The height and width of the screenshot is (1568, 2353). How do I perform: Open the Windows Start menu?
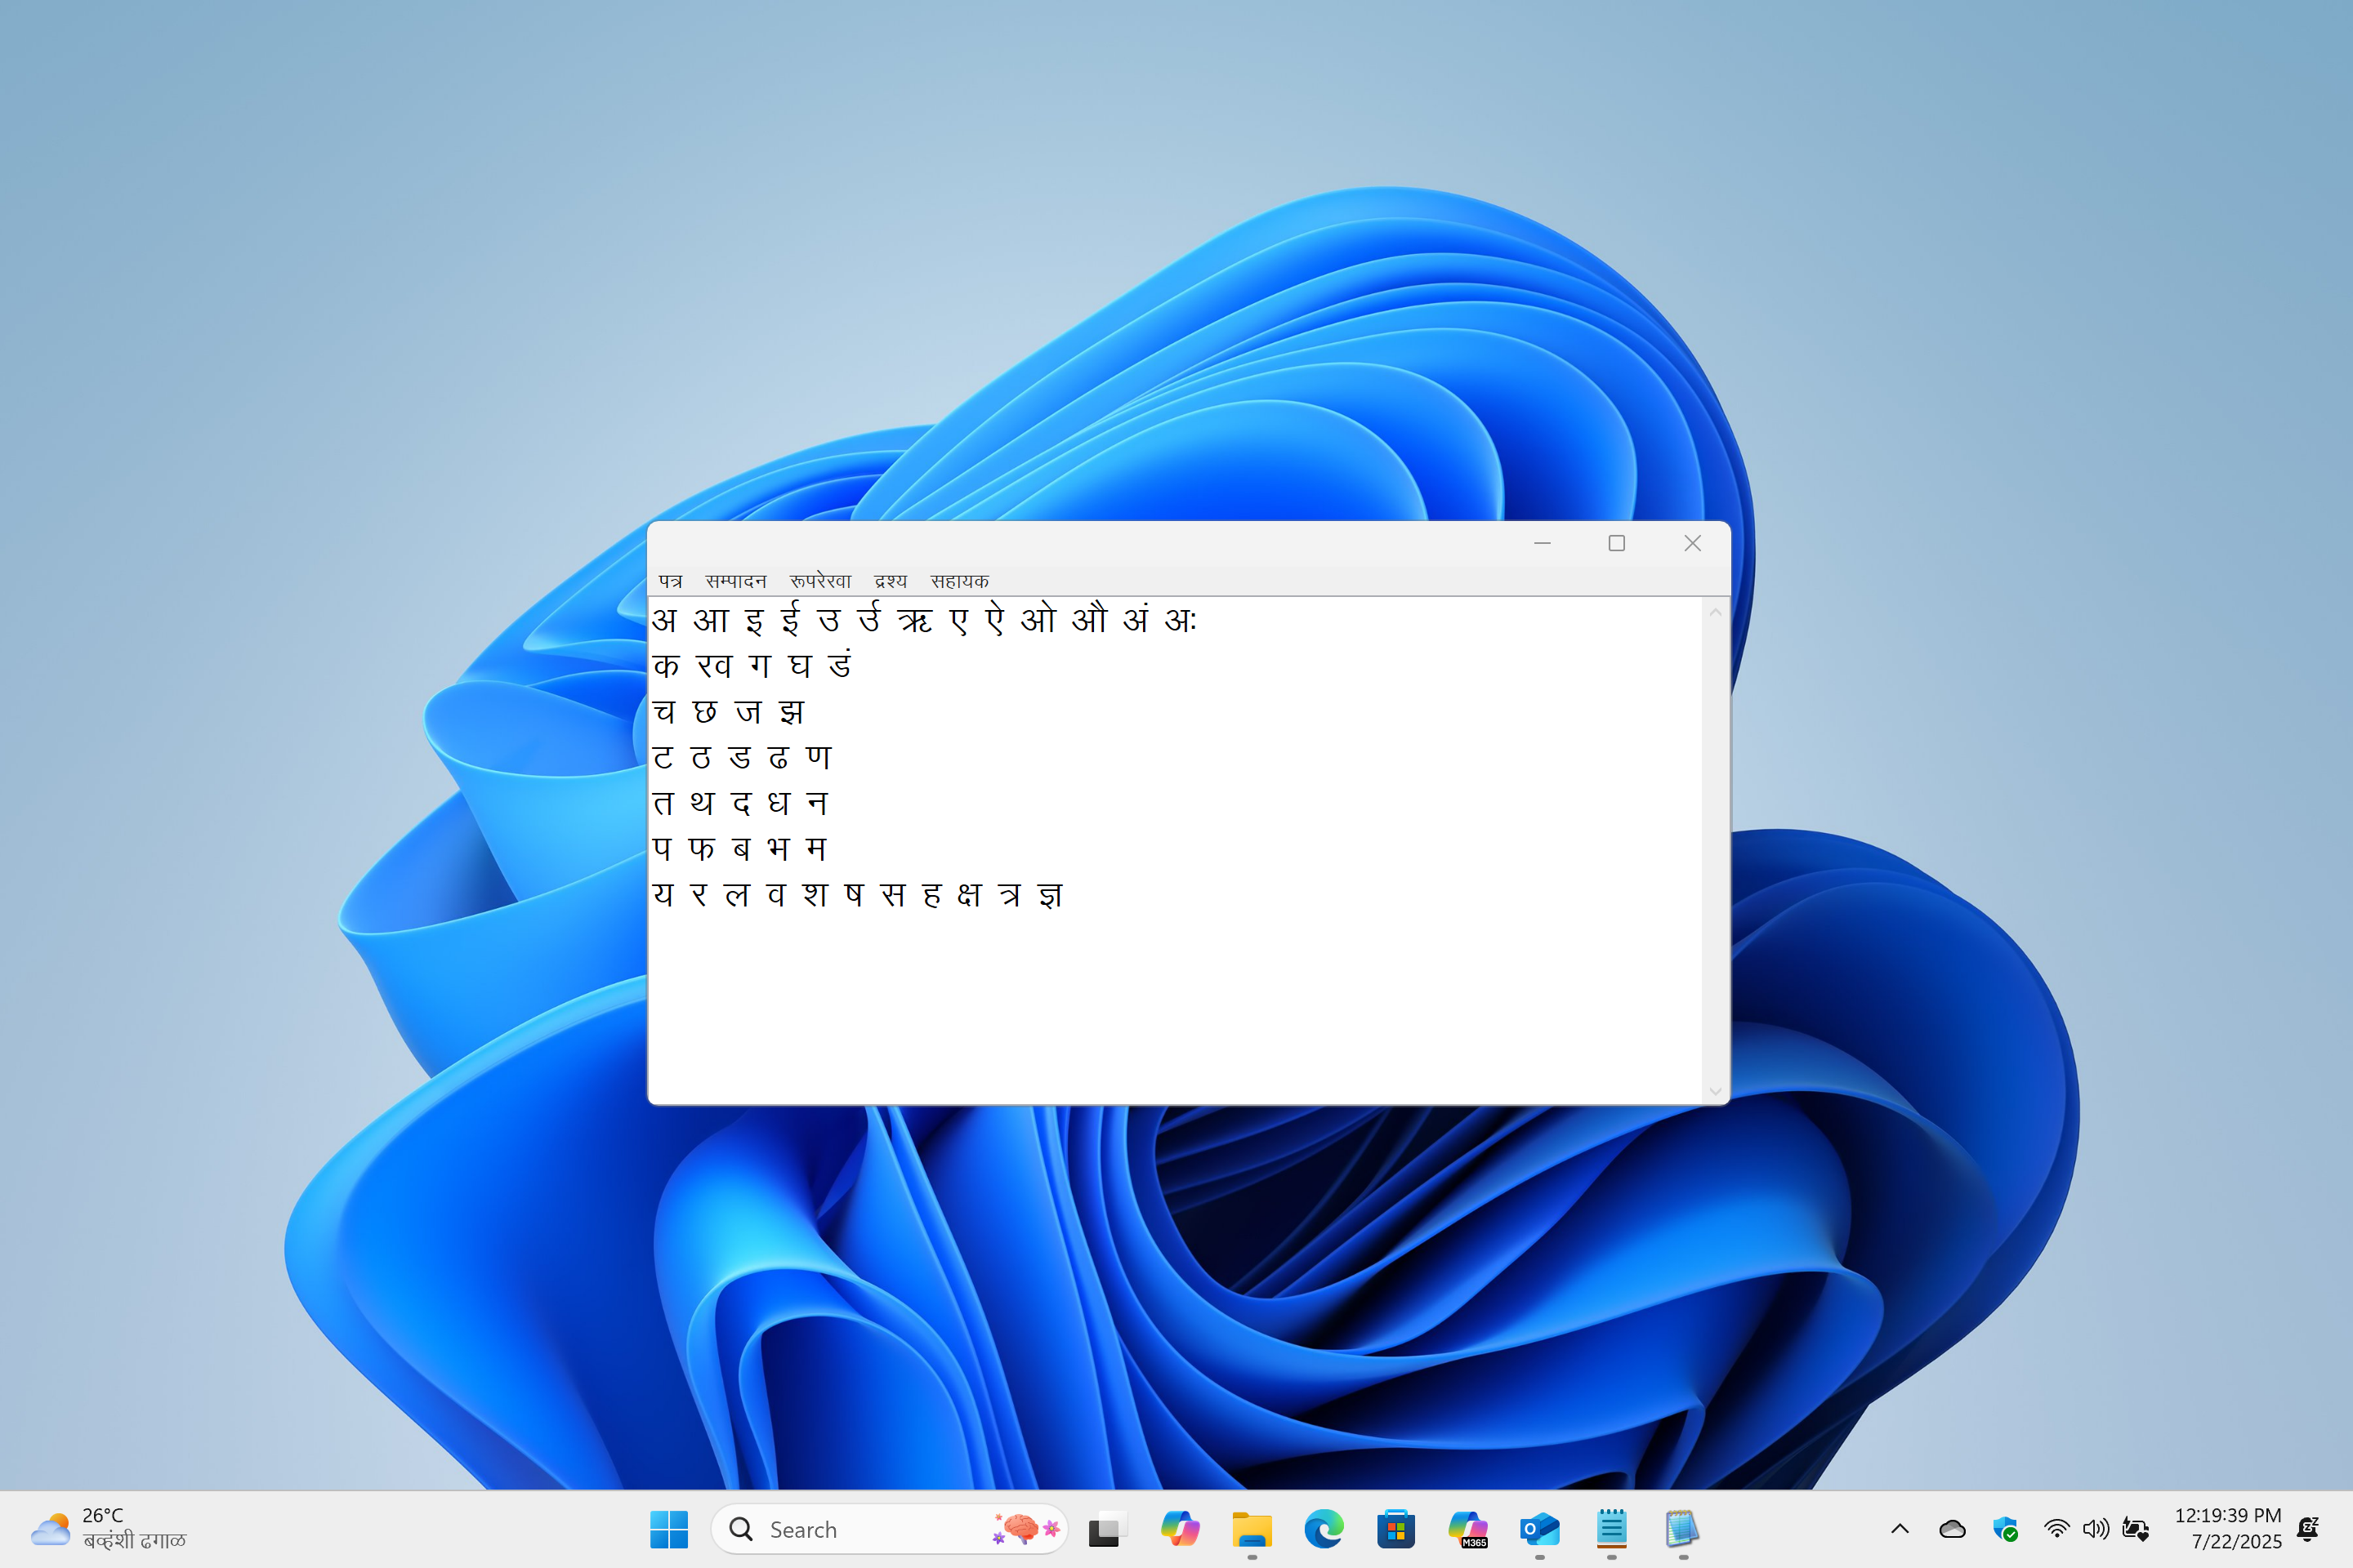pyautogui.click(x=668, y=1529)
